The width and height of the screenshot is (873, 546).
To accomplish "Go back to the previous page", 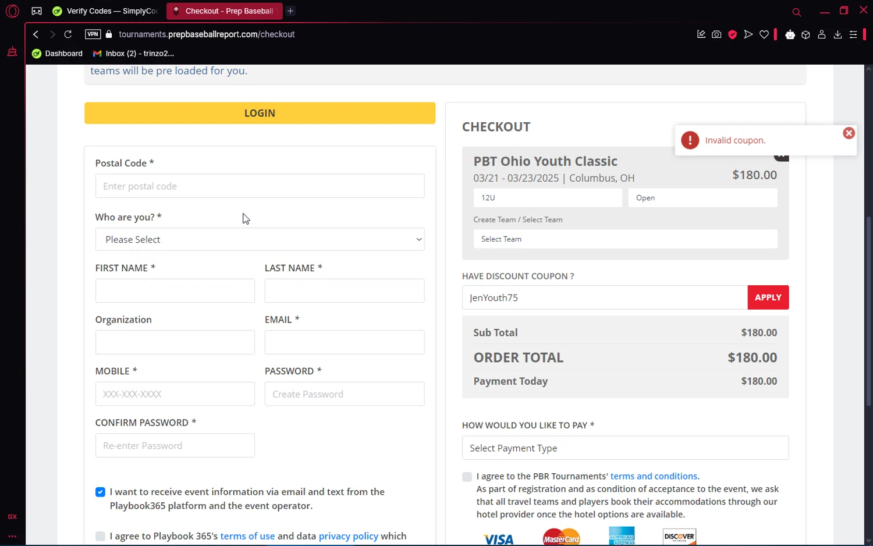I will 36,34.
